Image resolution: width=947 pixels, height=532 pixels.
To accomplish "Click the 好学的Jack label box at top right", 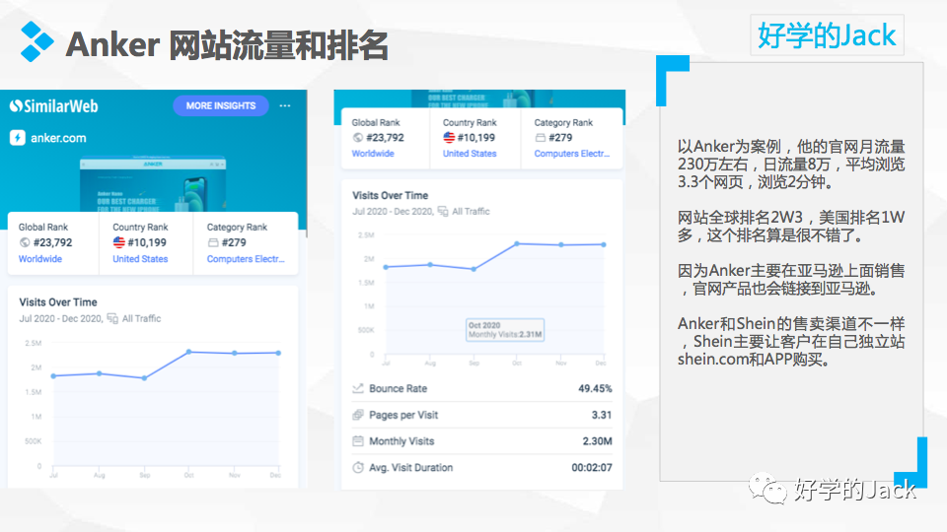I will 827,35.
